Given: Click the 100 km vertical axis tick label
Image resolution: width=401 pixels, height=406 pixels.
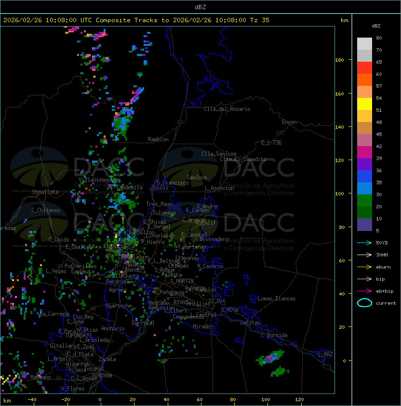Looking at the screenshot, I should tap(339, 194).
